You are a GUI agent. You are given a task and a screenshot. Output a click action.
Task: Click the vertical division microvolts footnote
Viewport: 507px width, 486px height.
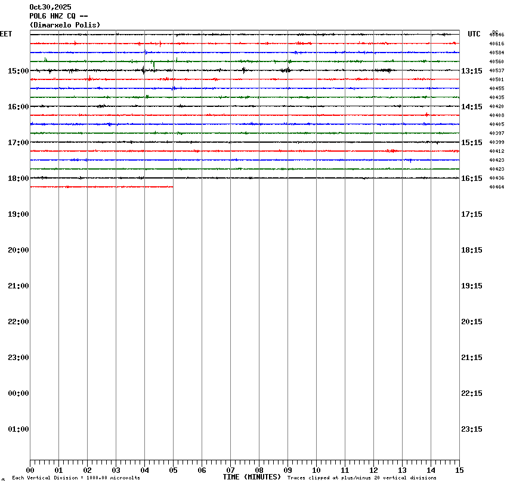coord(76,478)
